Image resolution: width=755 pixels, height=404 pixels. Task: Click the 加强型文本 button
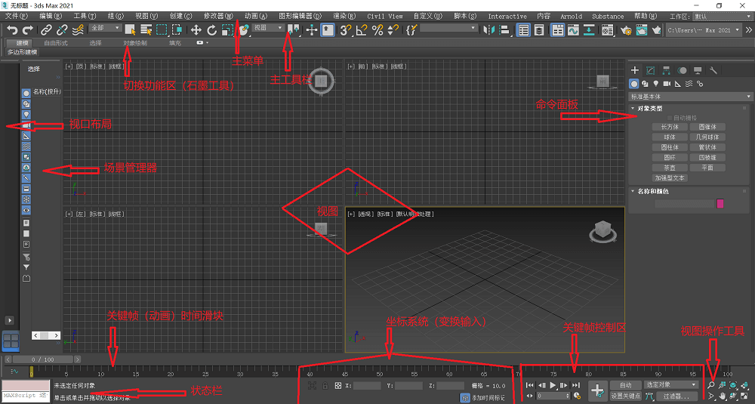point(670,177)
